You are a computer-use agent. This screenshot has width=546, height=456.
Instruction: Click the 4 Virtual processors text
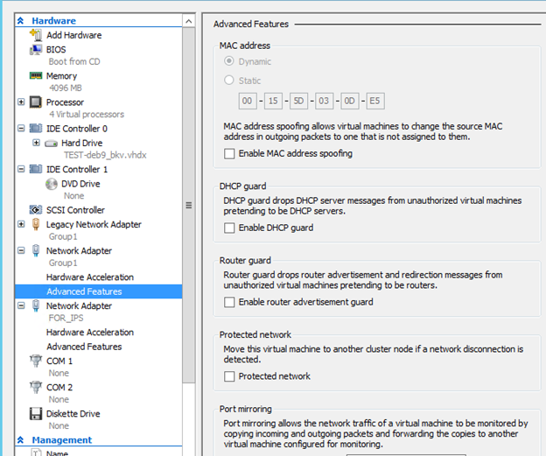[x=87, y=115]
